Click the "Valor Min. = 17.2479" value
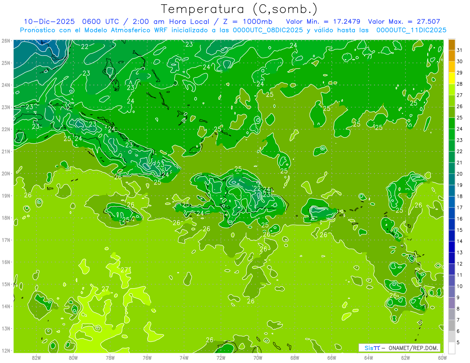This screenshot has height=363, width=470. coord(323,22)
